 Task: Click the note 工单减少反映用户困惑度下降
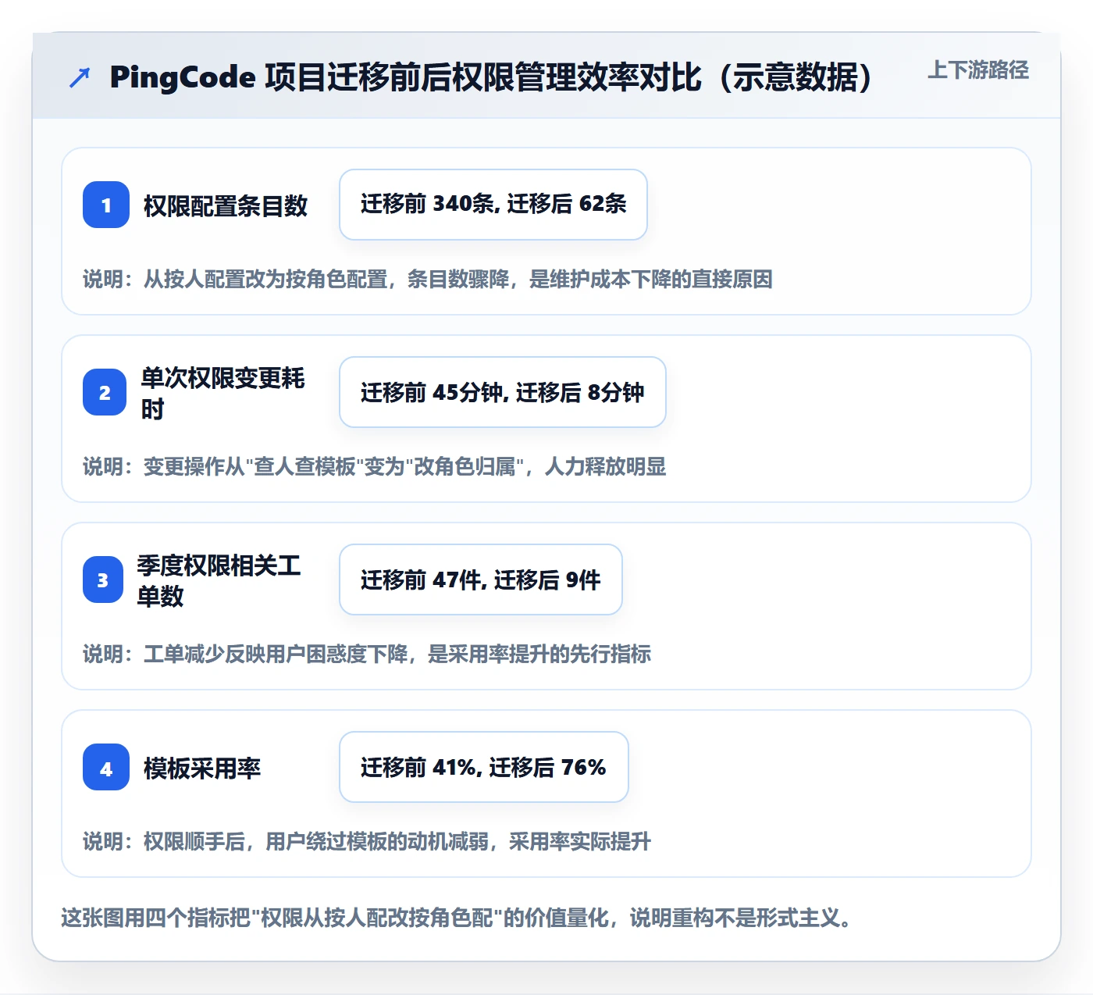[x=367, y=654]
